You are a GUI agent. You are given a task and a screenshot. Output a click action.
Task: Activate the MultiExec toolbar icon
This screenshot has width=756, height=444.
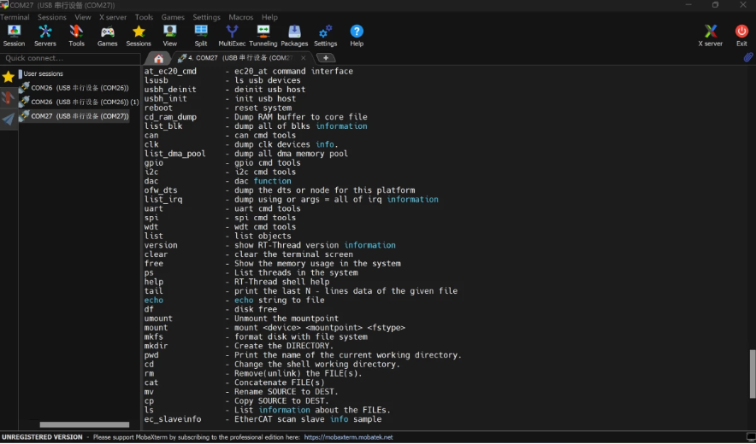tap(232, 36)
